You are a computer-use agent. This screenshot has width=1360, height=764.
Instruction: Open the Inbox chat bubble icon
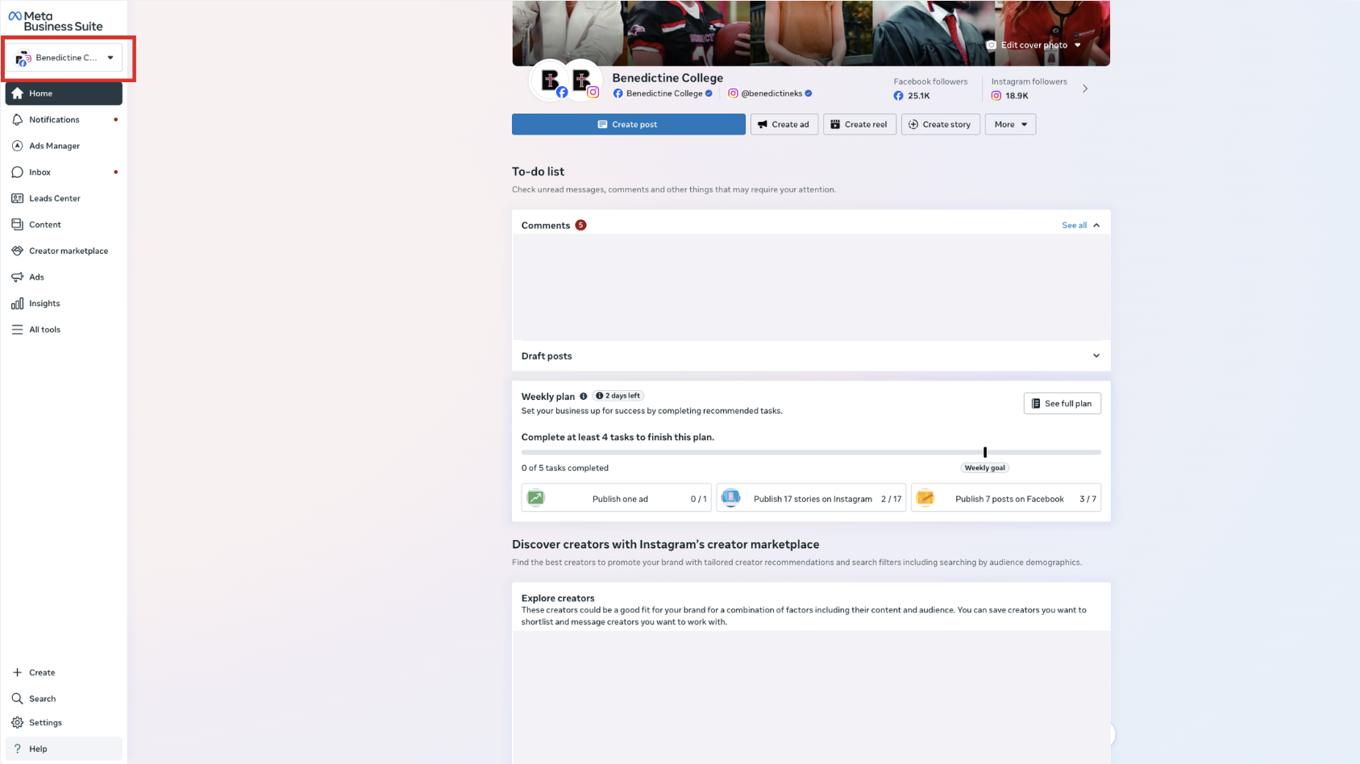pos(18,172)
